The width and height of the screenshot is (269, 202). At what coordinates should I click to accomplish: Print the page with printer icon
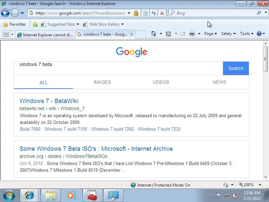[192, 34]
